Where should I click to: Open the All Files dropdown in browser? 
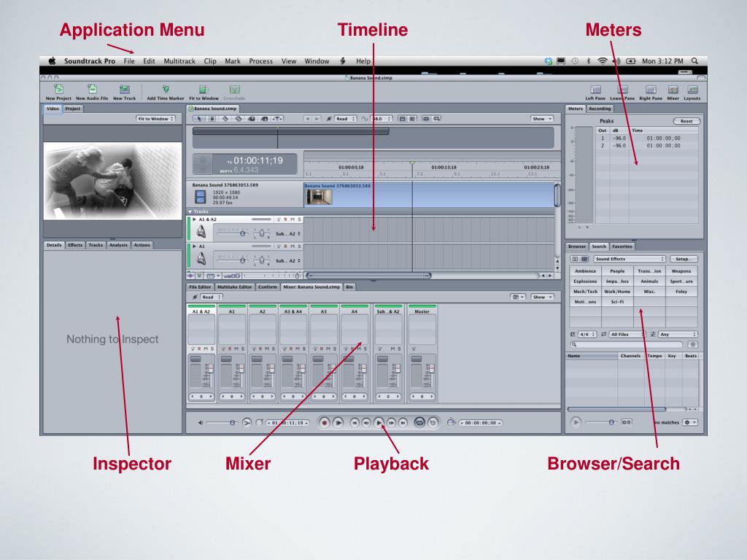coord(627,334)
